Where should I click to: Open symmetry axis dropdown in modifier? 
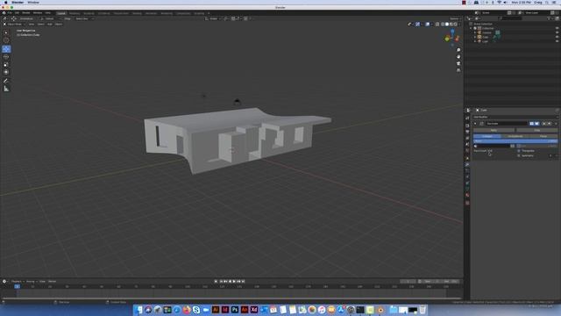(x=553, y=155)
